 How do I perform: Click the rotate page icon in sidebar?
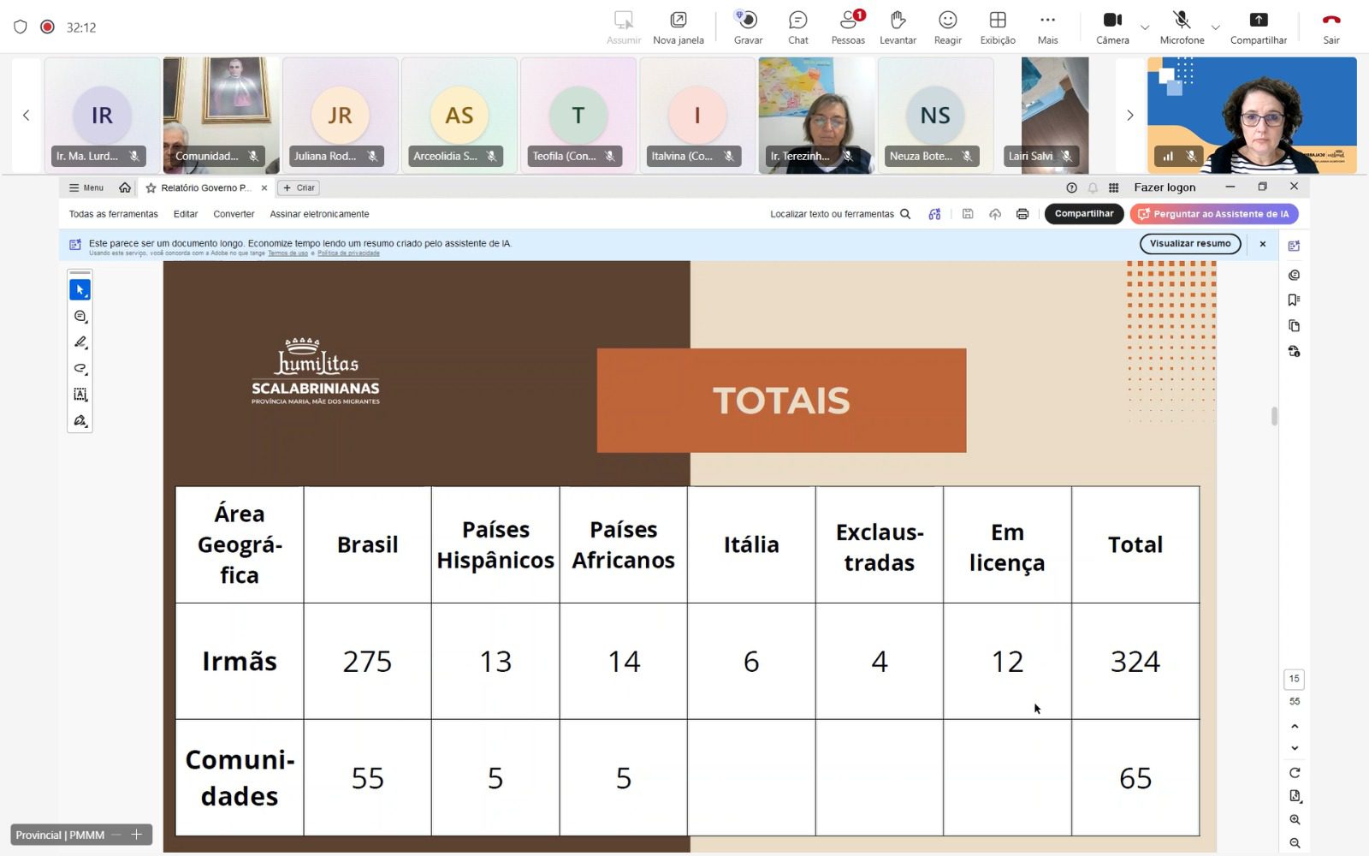[1295, 772]
